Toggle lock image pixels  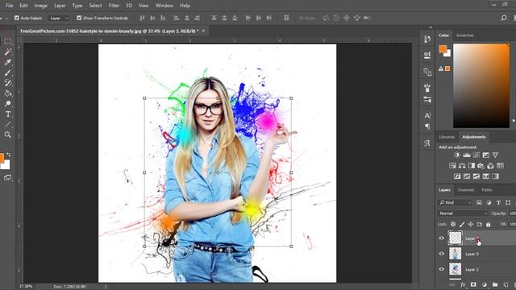[x=462, y=224]
